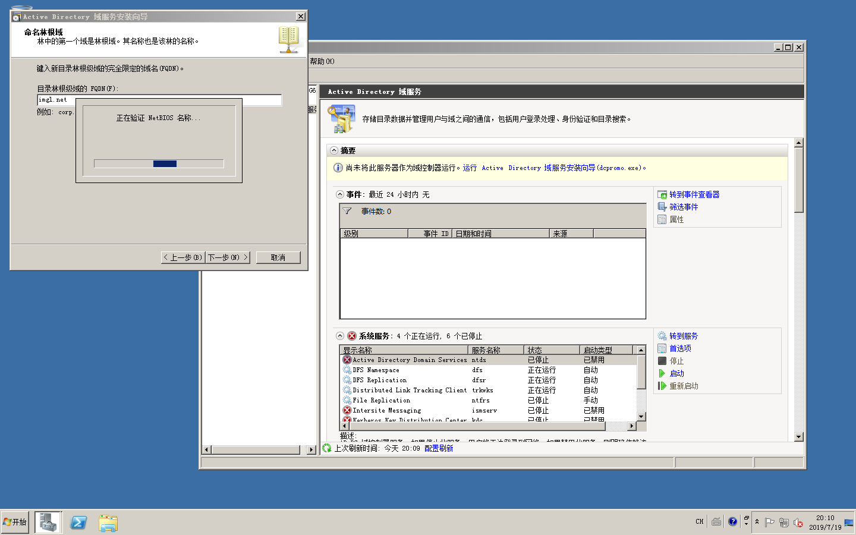Open the 帮助(H) menu
Viewport: 856px width, 535px height.
click(322, 61)
